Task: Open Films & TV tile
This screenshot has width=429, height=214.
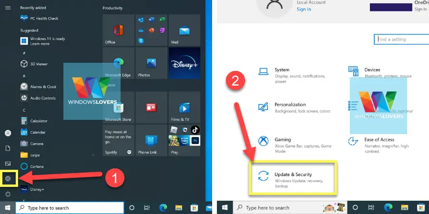Action: click(x=184, y=107)
